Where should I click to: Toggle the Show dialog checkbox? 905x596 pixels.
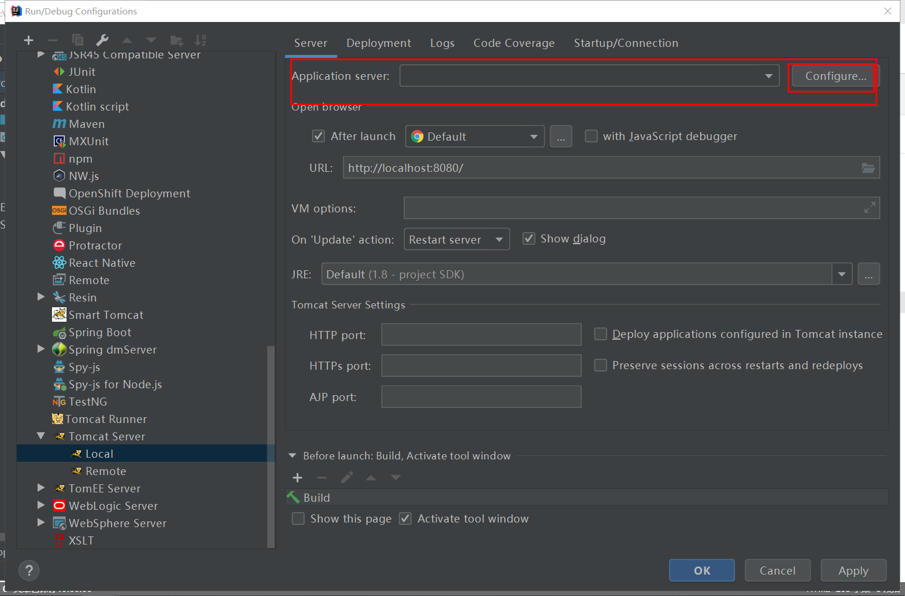(529, 238)
